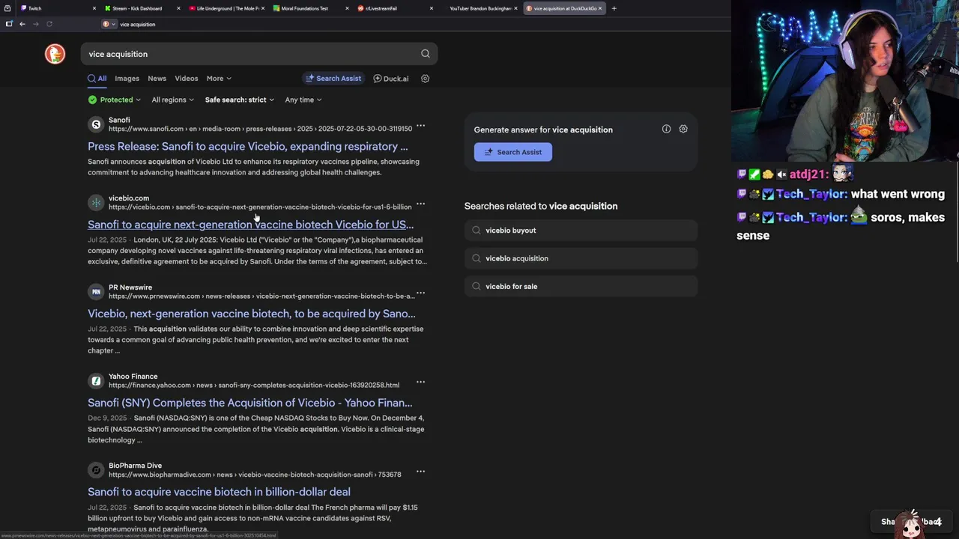
Task: Go forward with the browser forward arrow
Action: coord(35,24)
